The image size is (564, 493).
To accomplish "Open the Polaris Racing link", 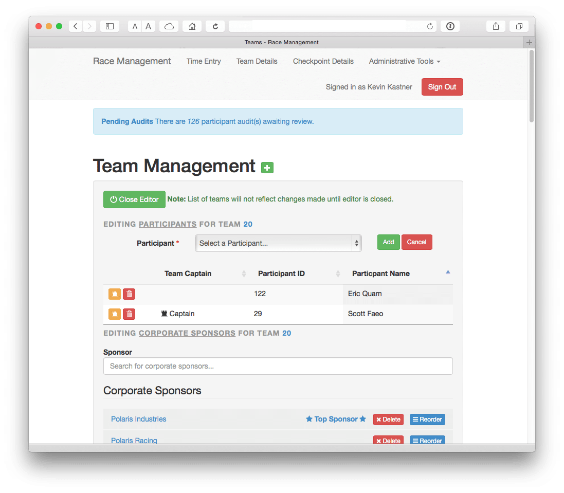I will (x=134, y=441).
